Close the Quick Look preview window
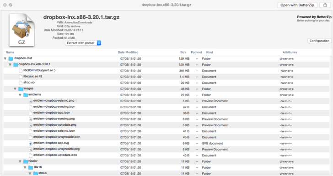 pyautogui.click(x=5, y=5)
